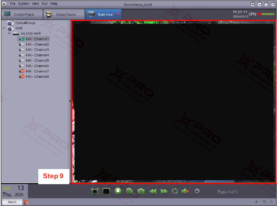Image resolution: width=277 pixels, height=206 pixels.
Task: Open the window layout selector icon
Action: [x=106, y=191]
